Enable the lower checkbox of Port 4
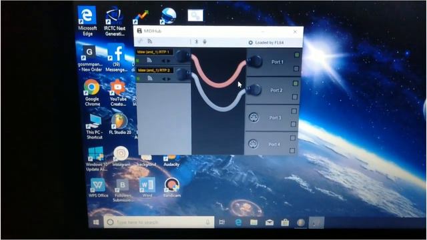427x240 pixels. [x=292, y=151]
